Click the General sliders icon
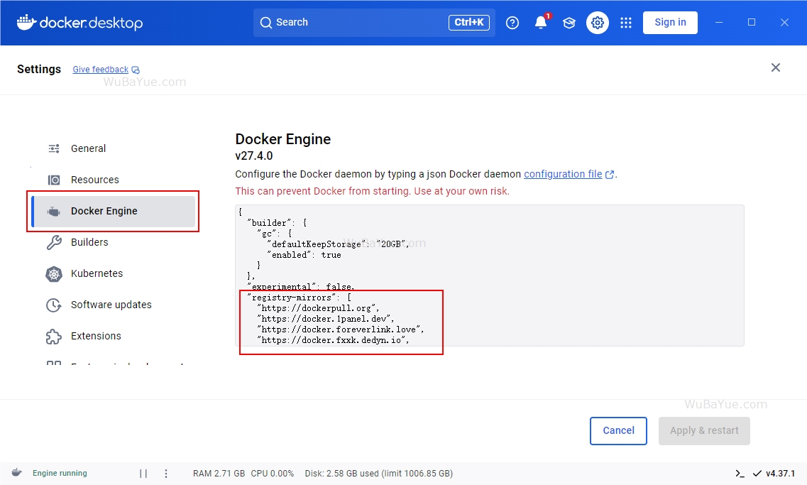The image size is (807, 485). (54, 149)
